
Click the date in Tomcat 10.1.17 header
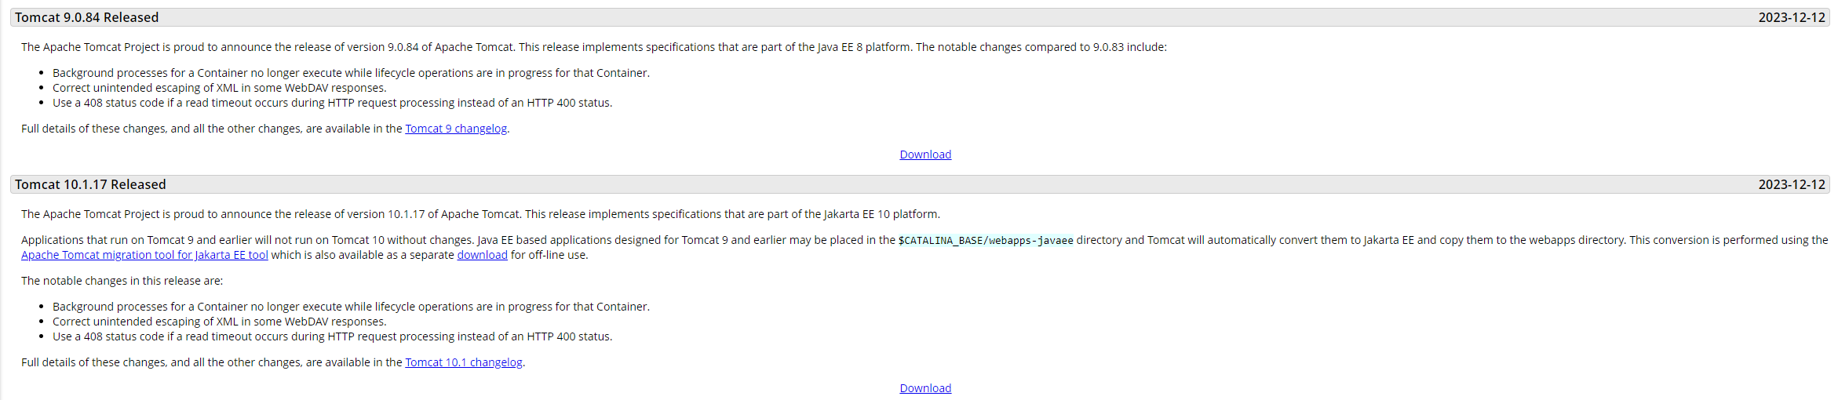click(1791, 184)
